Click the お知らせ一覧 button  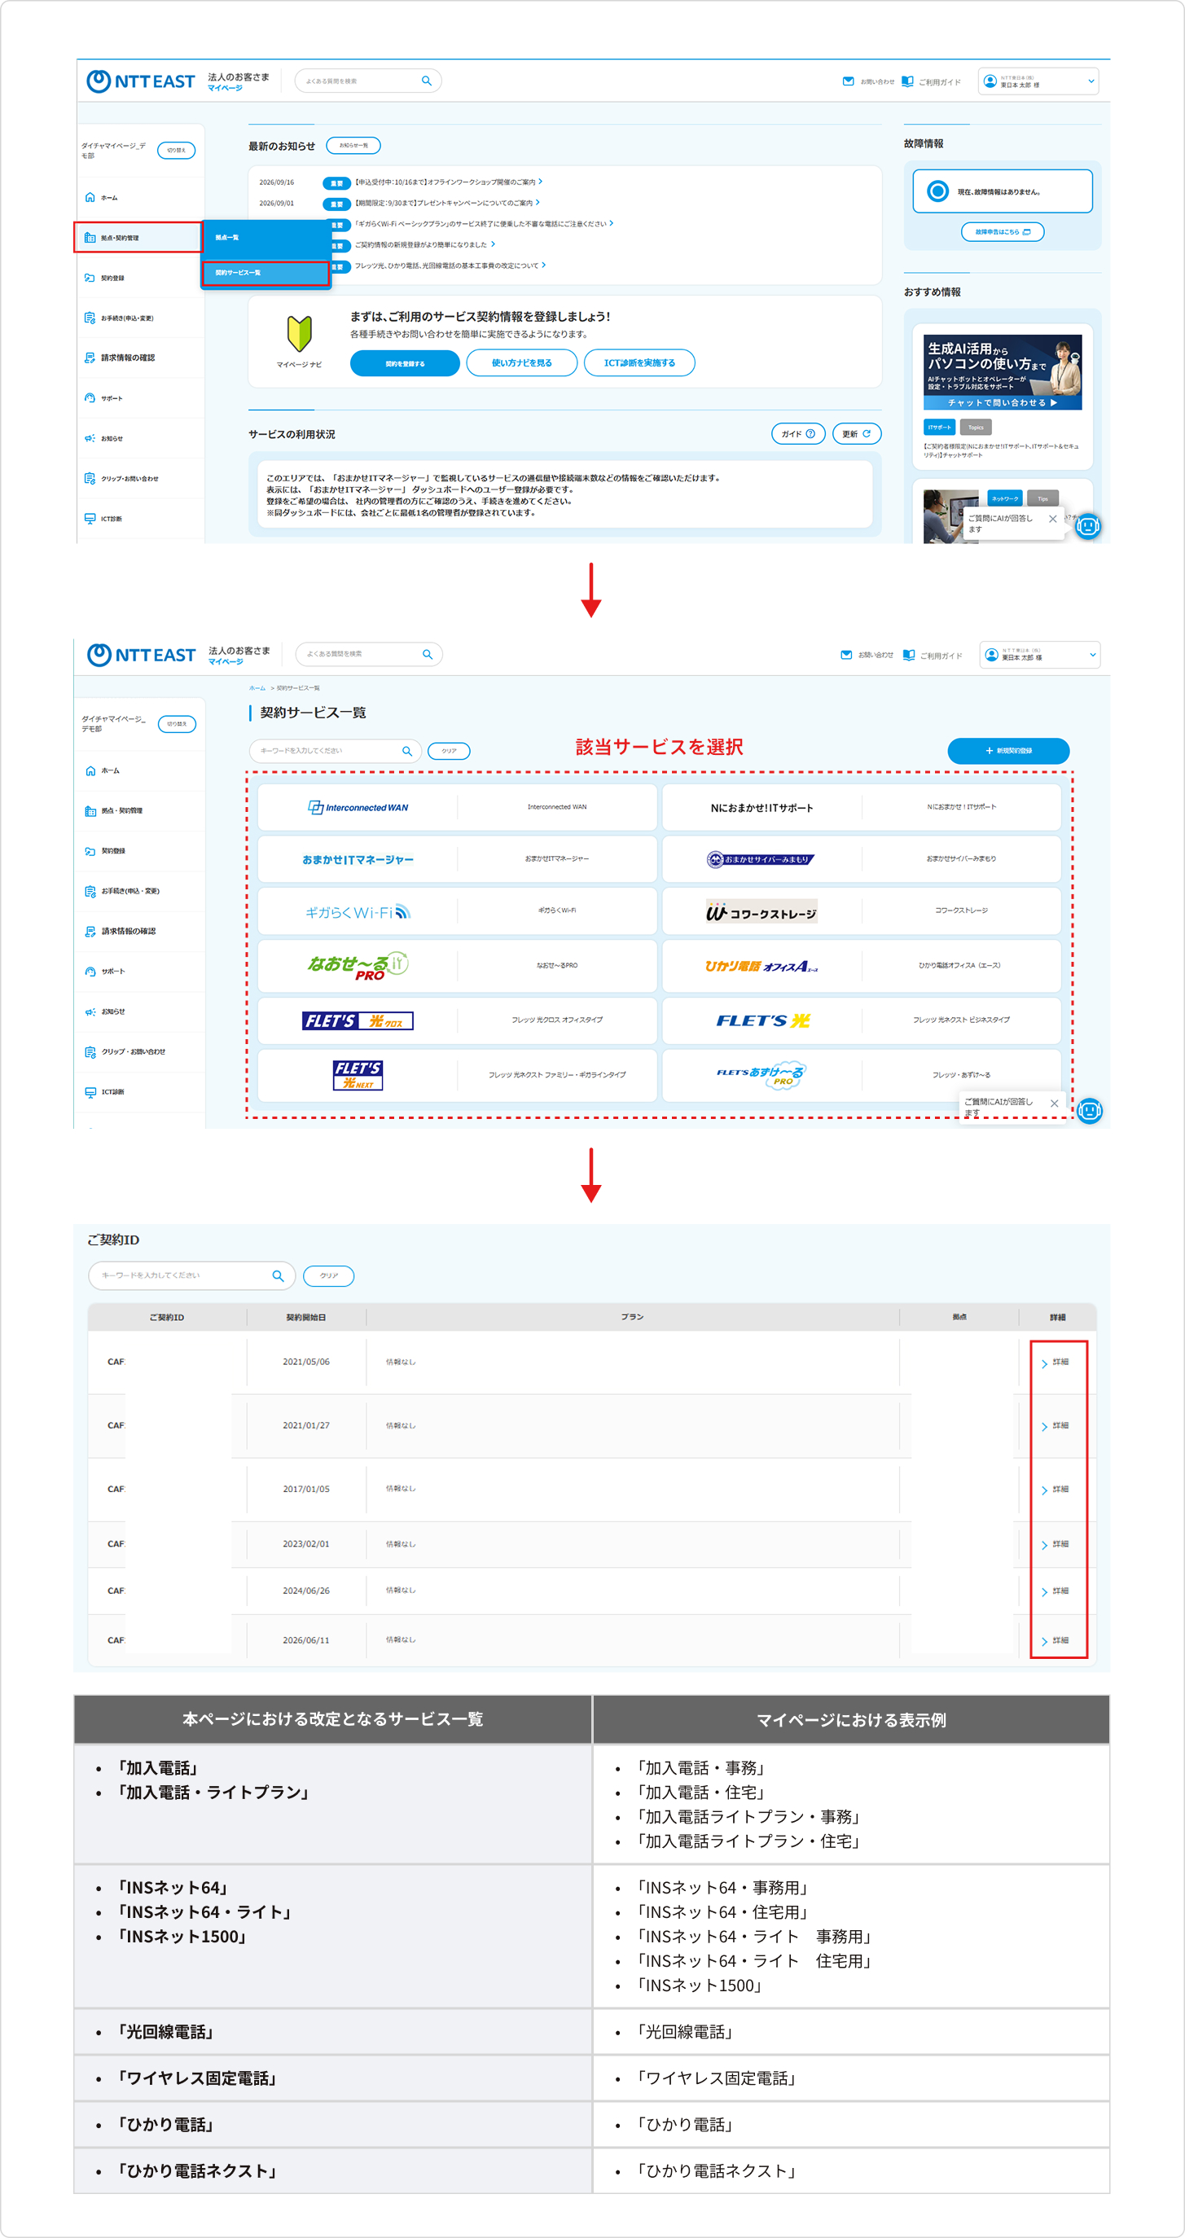pos(353,145)
